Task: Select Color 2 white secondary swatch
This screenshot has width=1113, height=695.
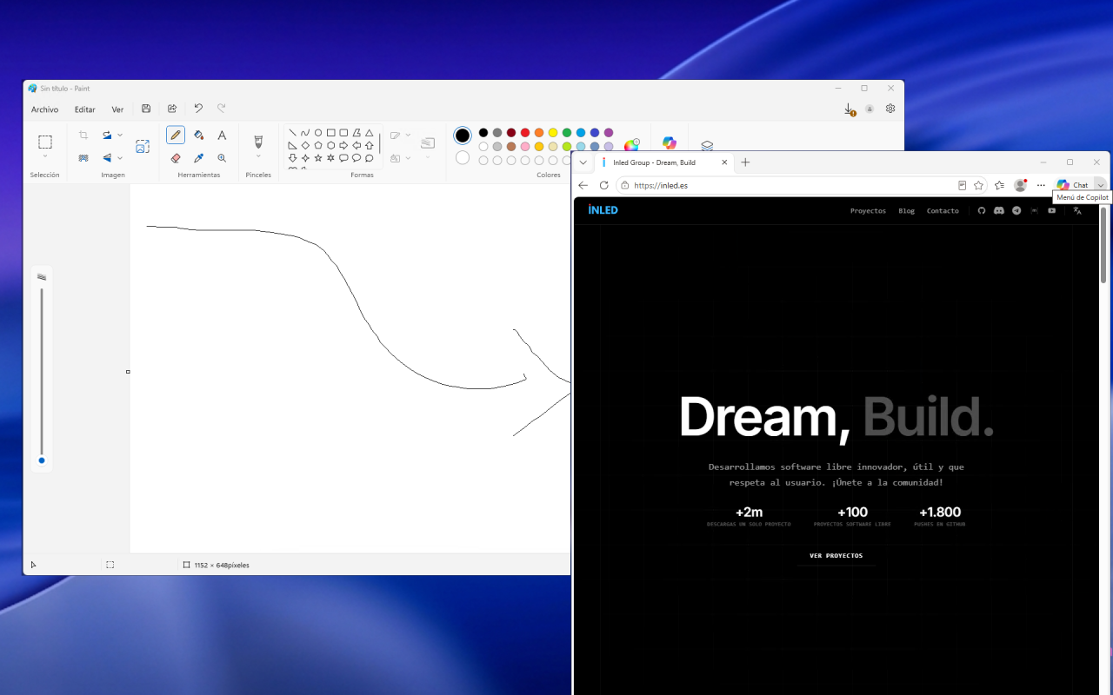Action: click(x=463, y=158)
